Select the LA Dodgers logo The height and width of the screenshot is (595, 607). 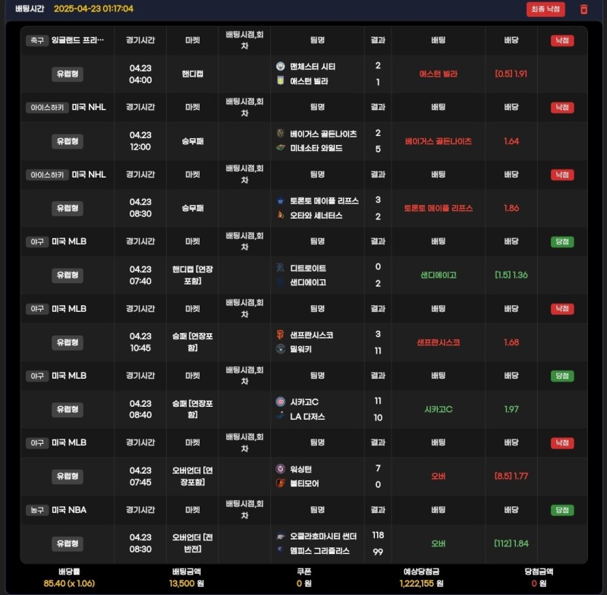pos(281,417)
